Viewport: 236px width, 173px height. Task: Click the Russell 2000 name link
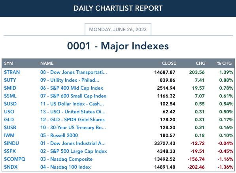pos(59,135)
